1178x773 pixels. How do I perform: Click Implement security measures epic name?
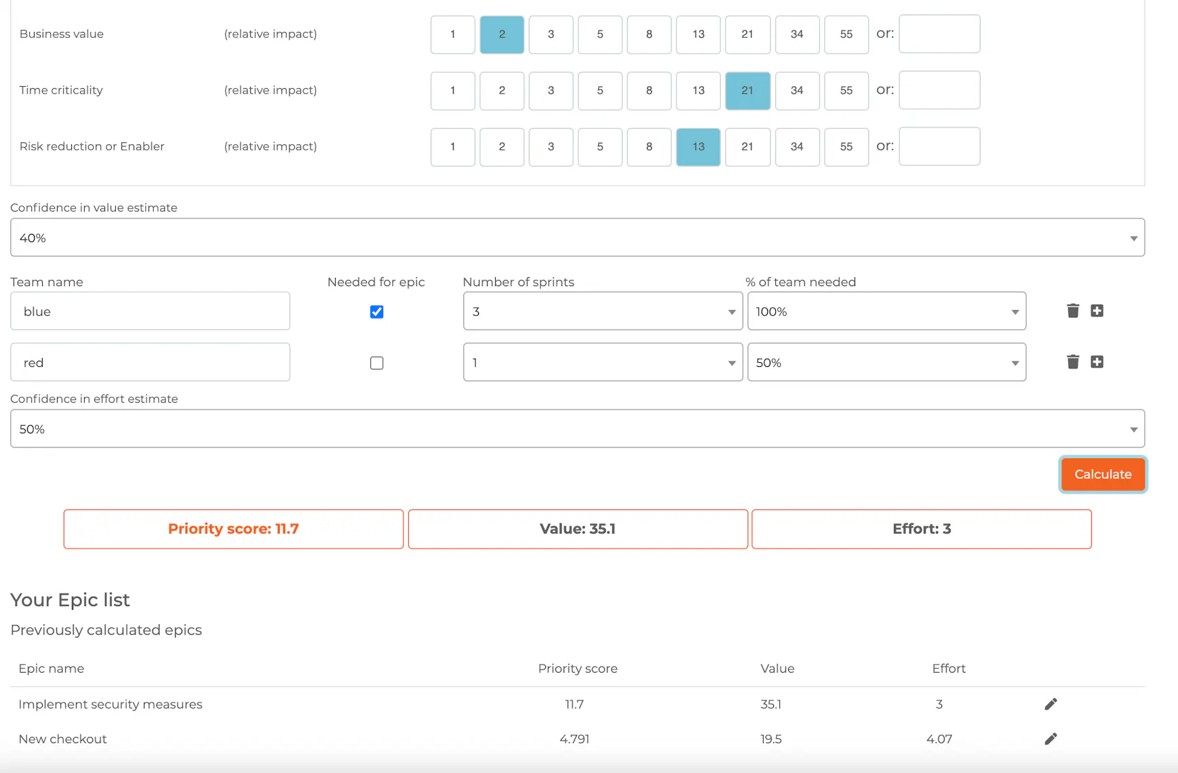pyautogui.click(x=111, y=704)
